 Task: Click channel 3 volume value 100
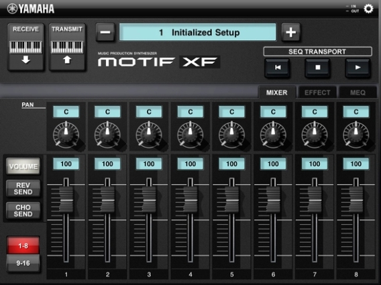tap(149, 164)
